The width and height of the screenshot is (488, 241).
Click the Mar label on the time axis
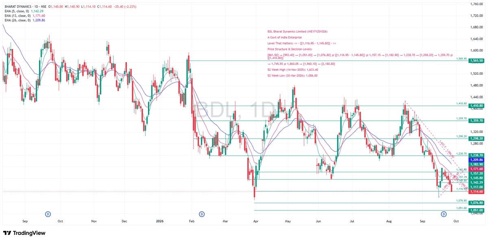(226, 221)
